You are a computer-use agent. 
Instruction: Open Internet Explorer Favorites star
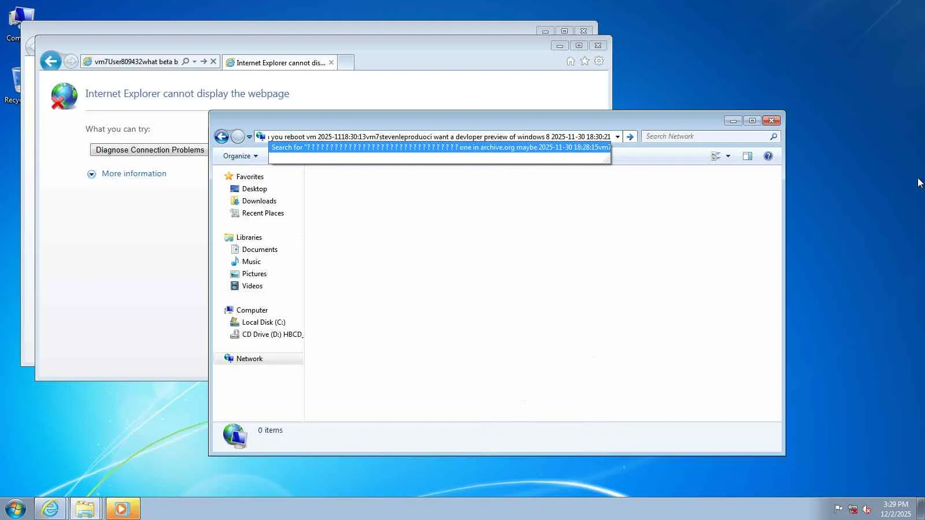tap(585, 61)
